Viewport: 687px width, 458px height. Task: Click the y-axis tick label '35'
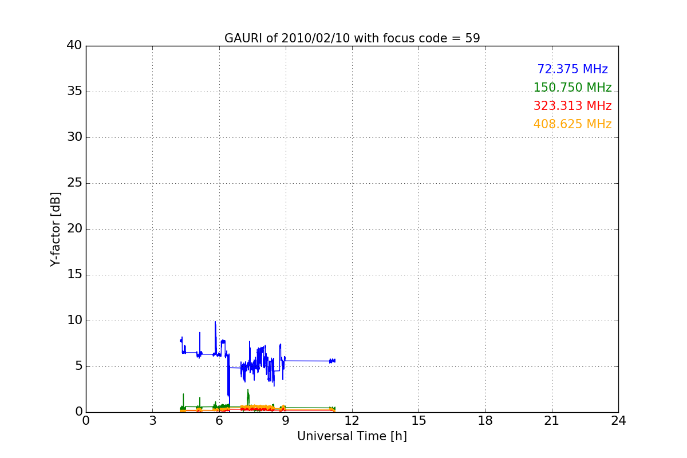click(74, 92)
